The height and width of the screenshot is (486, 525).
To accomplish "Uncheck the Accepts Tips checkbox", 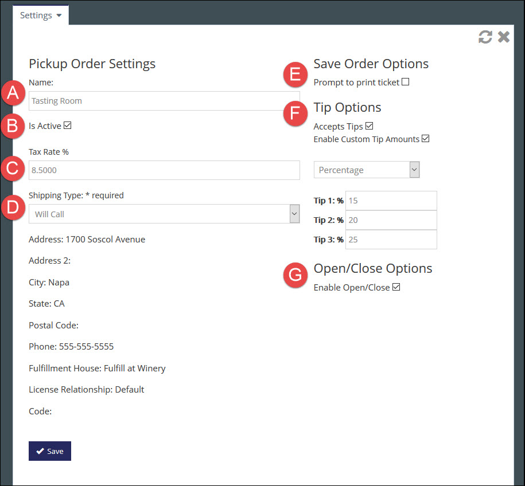I will (369, 126).
